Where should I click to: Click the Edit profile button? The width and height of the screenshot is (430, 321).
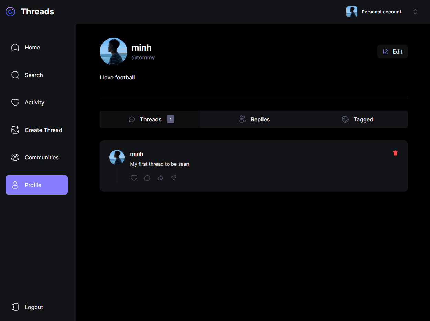tap(393, 52)
